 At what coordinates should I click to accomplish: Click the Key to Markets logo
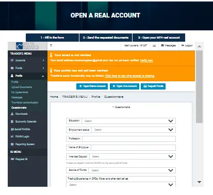point(27,46)
